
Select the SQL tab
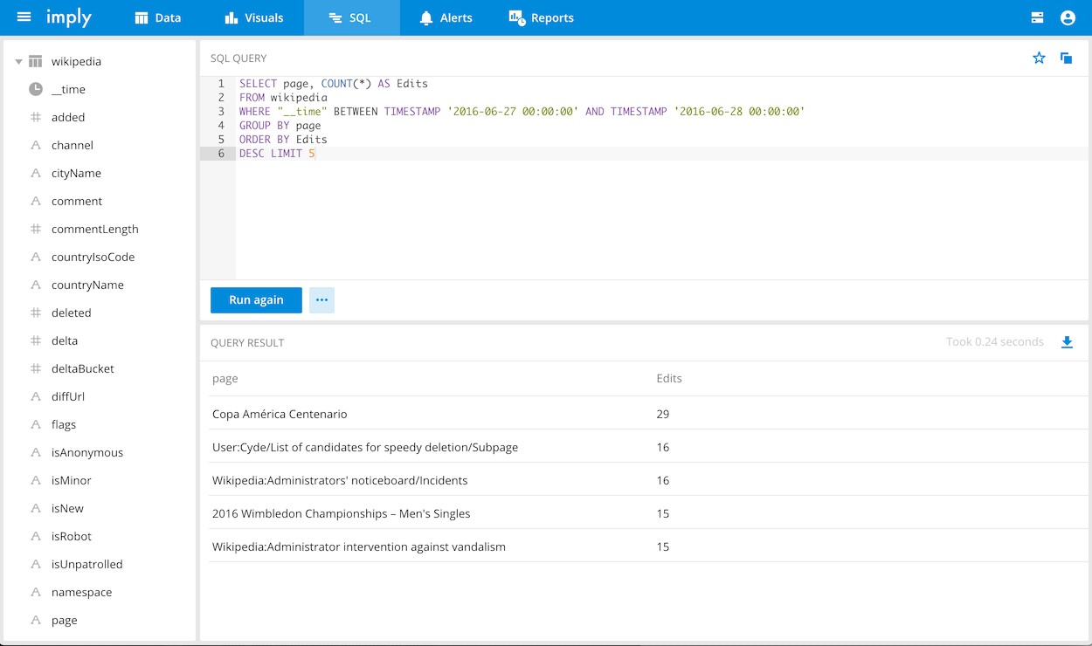pos(351,17)
